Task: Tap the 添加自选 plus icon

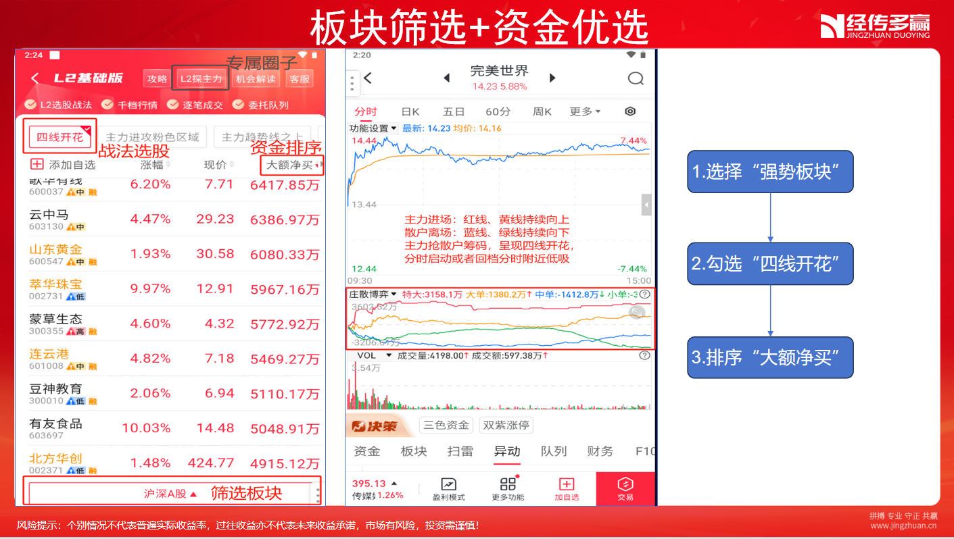Action: 37,164
